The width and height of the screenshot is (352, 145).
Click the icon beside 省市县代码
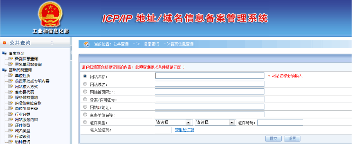coord(10,92)
